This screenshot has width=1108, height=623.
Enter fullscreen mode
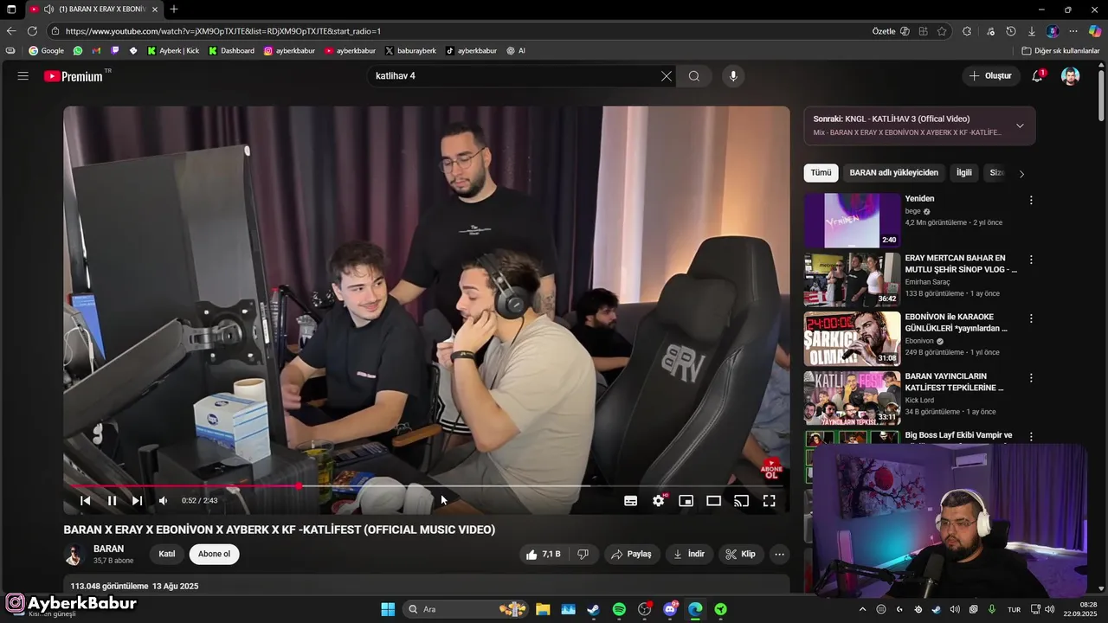pyautogui.click(x=769, y=500)
